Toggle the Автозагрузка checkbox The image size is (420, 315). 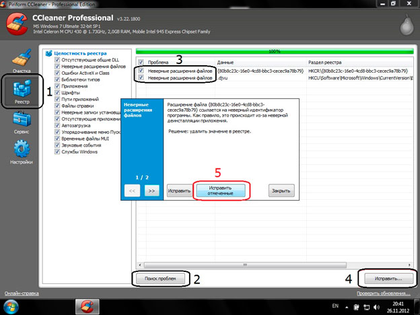[47, 125]
